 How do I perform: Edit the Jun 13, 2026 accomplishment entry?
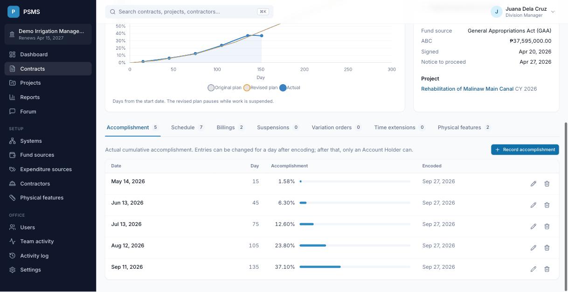click(533, 205)
